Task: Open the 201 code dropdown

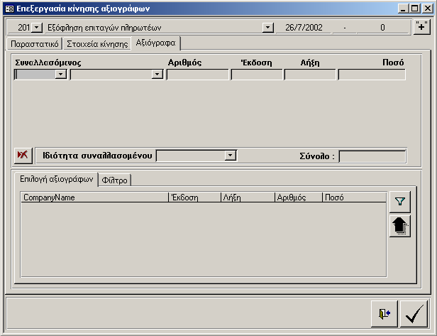Action: pos(38,28)
